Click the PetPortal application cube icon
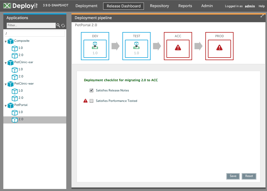Image resolution: width=267 pixels, height=191 pixels. (10, 105)
